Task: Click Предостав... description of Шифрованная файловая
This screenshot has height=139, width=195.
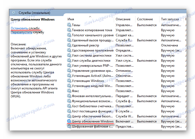Action: point(124,126)
